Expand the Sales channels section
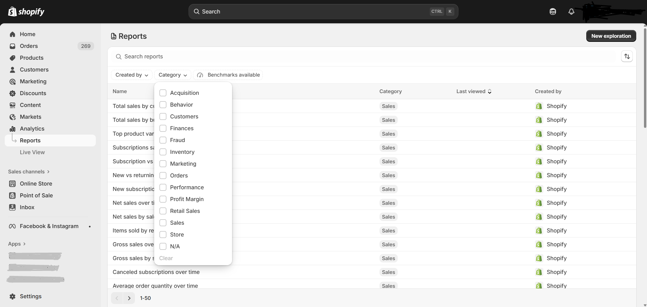 29,172
